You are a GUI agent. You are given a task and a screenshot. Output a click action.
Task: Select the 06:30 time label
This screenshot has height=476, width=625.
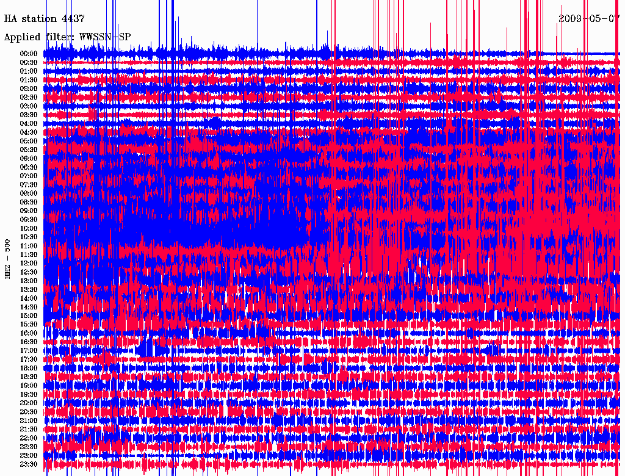click(x=29, y=167)
